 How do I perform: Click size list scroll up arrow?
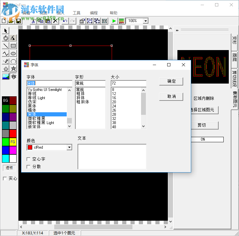tap(143, 90)
